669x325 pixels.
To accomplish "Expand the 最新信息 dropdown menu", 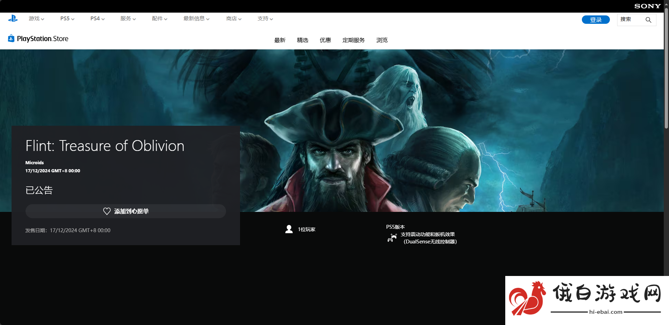I will pyautogui.click(x=196, y=19).
